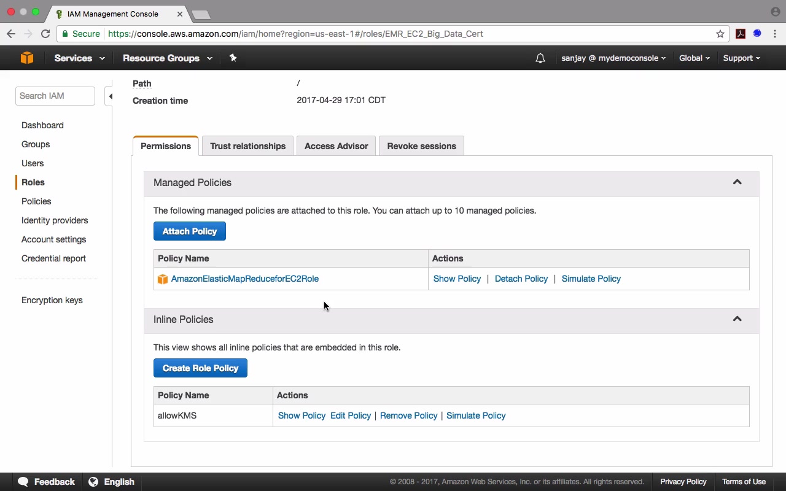The image size is (786, 491).
Task: Click the Attach Policy button
Action: pos(190,231)
